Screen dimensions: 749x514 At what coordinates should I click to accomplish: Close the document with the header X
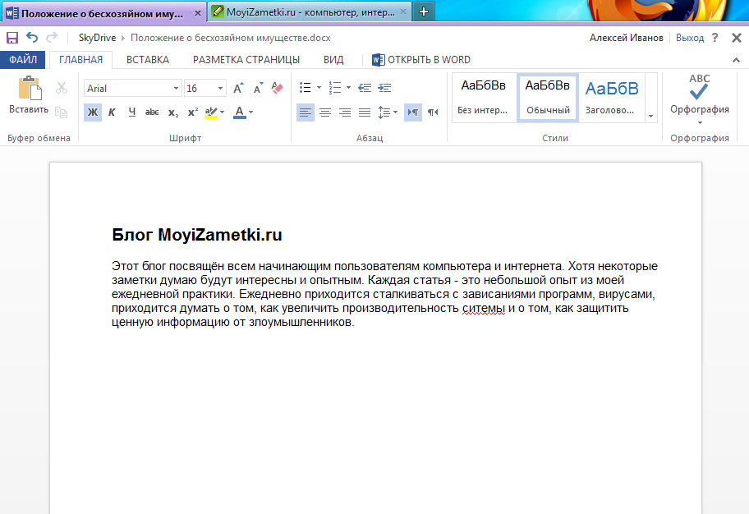pos(737,38)
